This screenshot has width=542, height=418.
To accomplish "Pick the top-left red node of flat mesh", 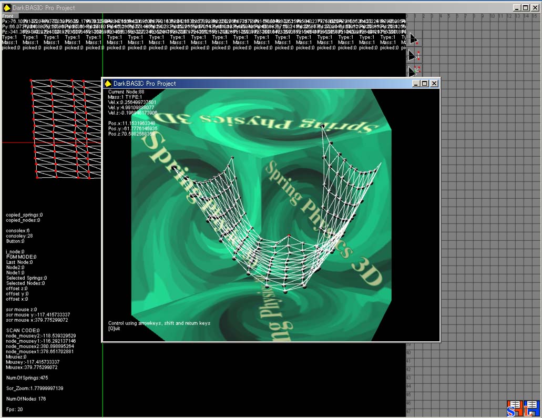I will [x=31, y=80].
